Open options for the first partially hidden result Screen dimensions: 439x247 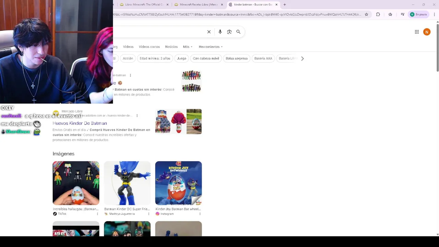[130, 75]
